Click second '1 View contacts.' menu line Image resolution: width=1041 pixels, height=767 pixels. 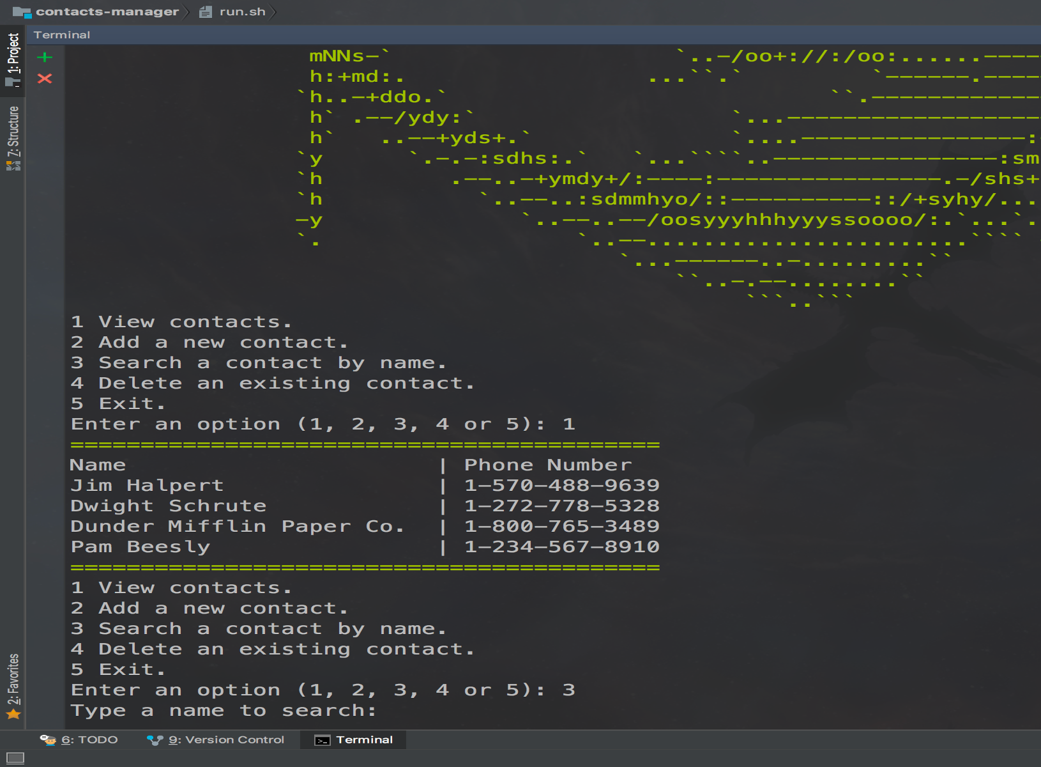(x=181, y=588)
